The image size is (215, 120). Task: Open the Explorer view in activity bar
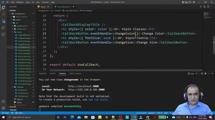point(3,7)
